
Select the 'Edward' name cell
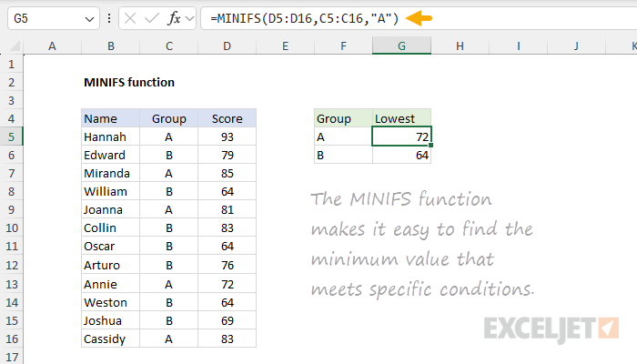pos(110,156)
